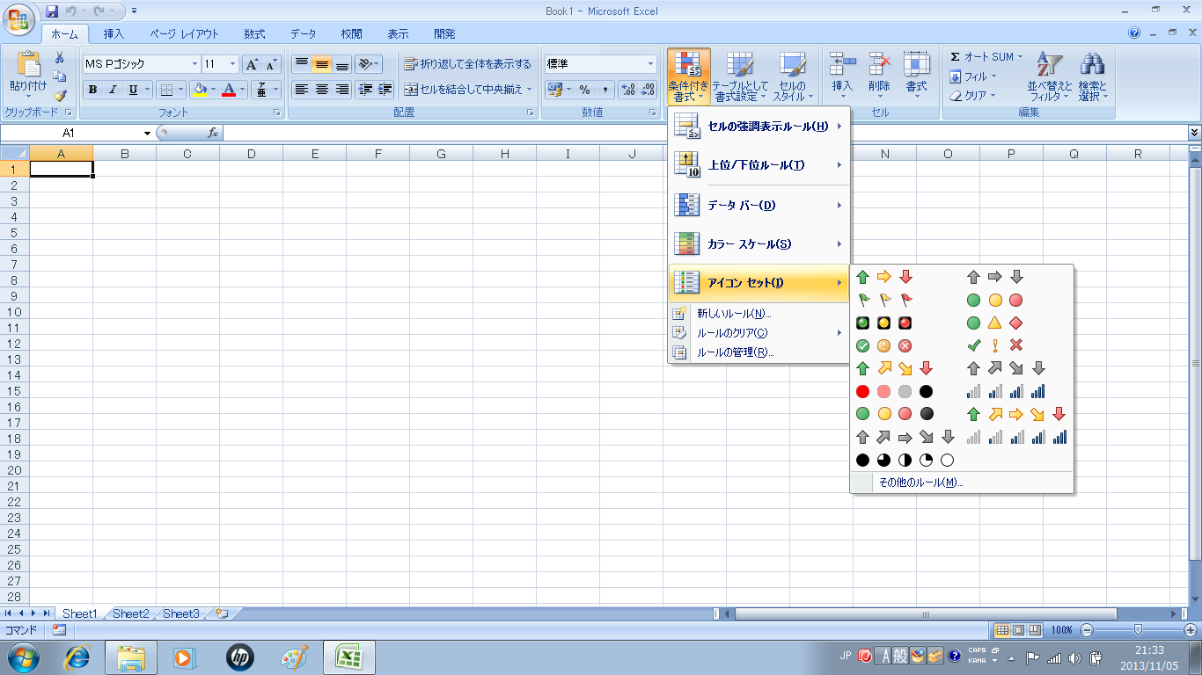Choose the three flags icon set
This screenshot has height=675, width=1202.
pos(883,300)
